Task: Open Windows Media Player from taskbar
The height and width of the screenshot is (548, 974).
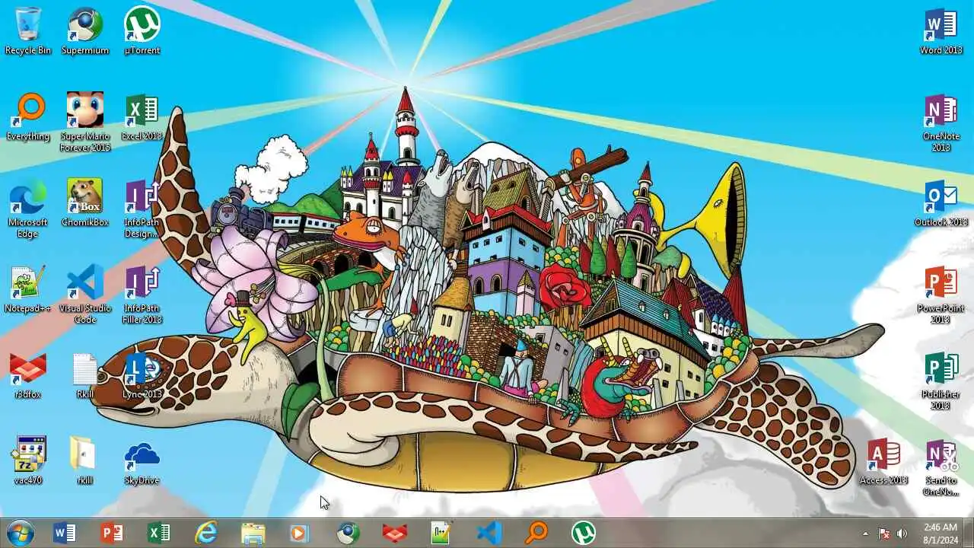Action: pyautogui.click(x=301, y=533)
